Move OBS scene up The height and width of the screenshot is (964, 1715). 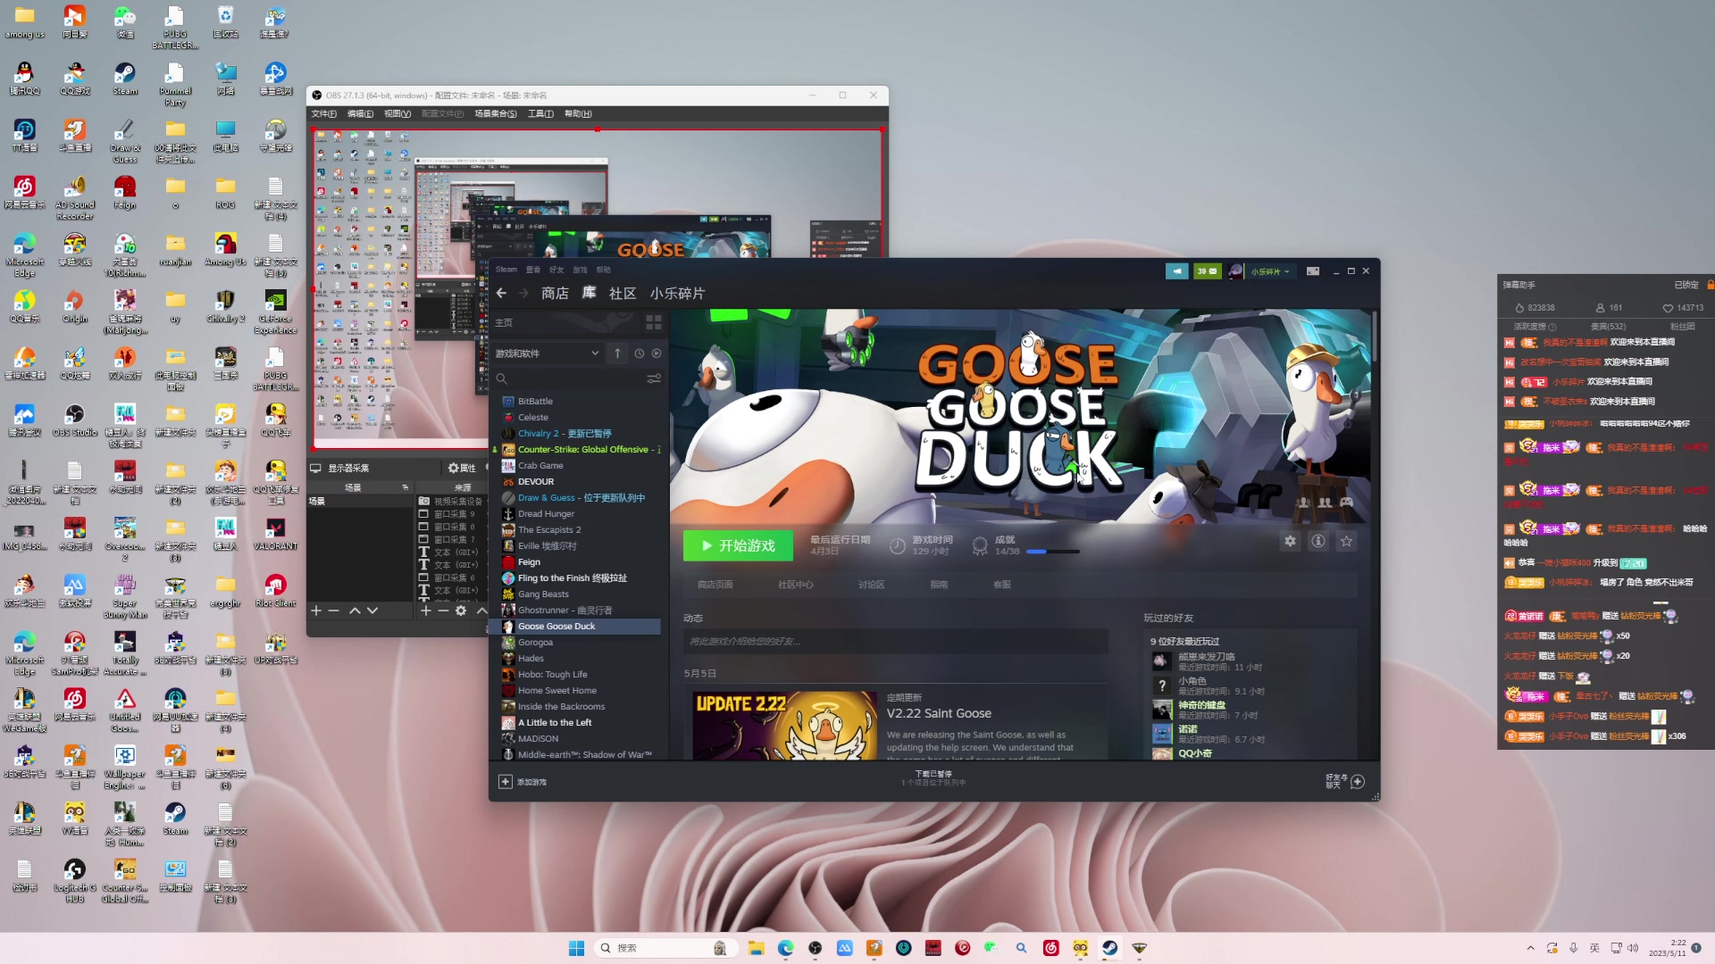(355, 611)
